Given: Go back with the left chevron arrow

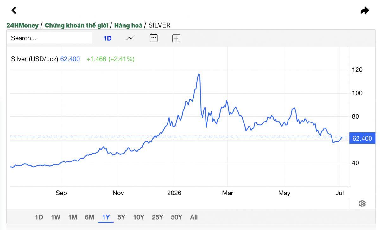Looking at the screenshot, I should [x=14, y=10].
